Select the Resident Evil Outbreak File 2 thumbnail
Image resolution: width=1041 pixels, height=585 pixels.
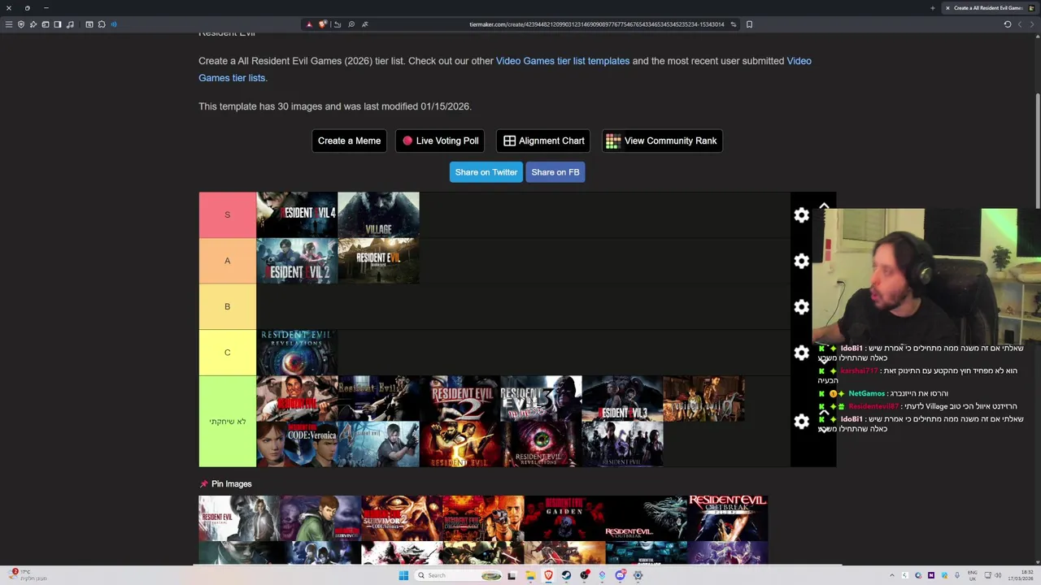click(727, 518)
